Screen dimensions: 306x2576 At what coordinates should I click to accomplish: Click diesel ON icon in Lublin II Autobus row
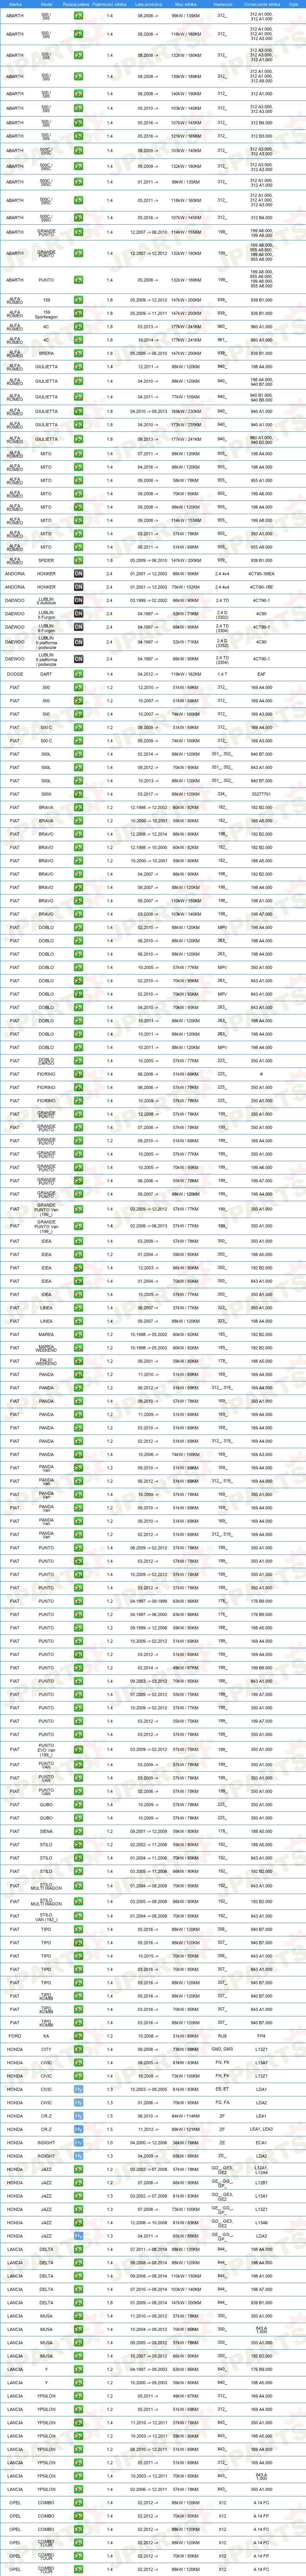pyautogui.click(x=79, y=601)
